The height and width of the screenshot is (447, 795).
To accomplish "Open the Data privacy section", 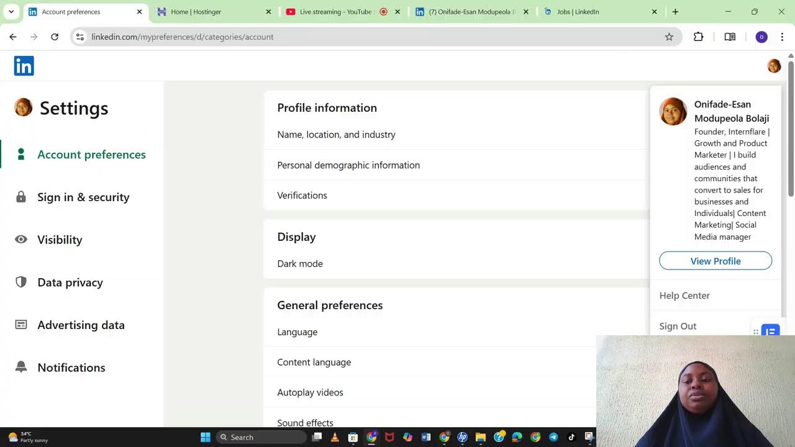I will pyautogui.click(x=70, y=282).
